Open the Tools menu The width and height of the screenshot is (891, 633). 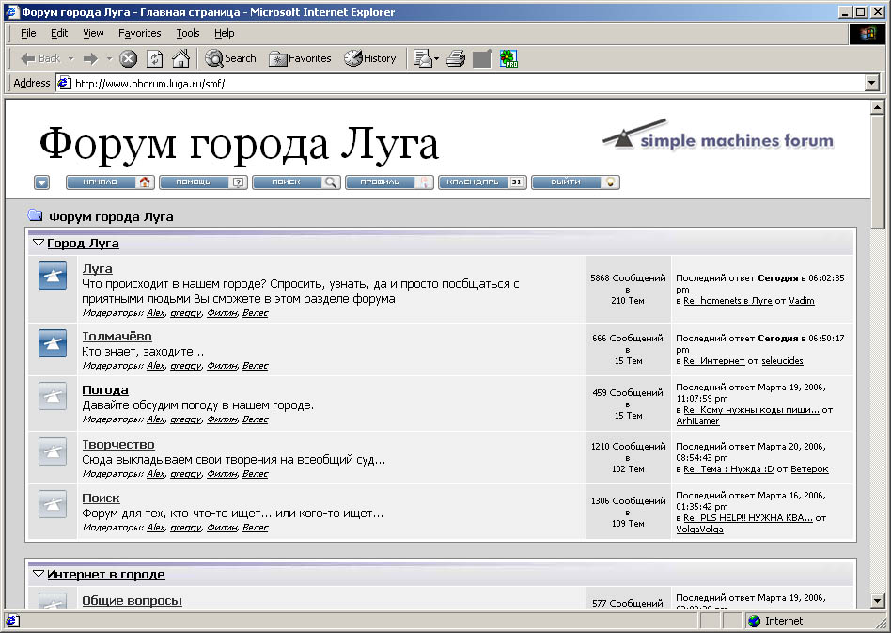pos(188,33)
